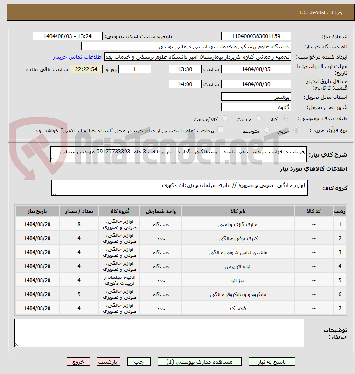355x374 pixels.
Task: Click quantity 8 in بخاری گازی row
Action: coord(79,224)
